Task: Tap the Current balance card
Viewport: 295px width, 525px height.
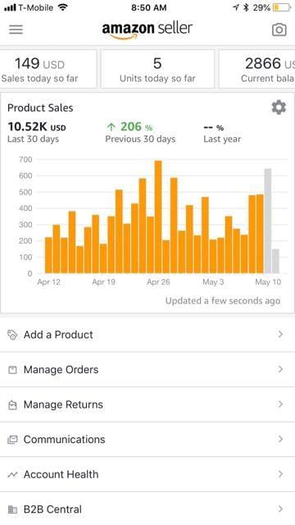Action: click(256, 69)
